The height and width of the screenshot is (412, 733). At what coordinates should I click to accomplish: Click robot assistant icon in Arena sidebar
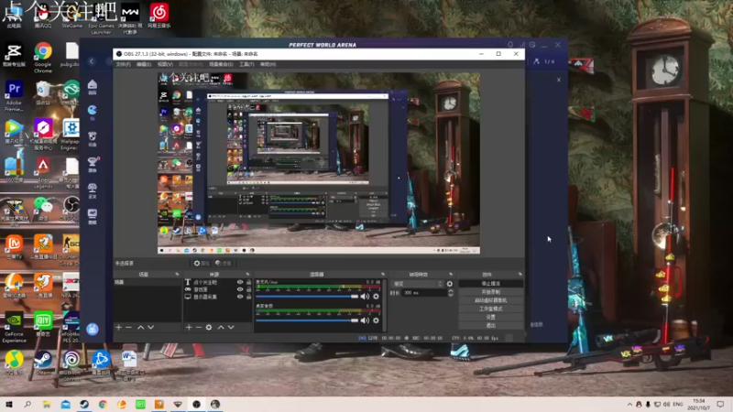(93, 330)
